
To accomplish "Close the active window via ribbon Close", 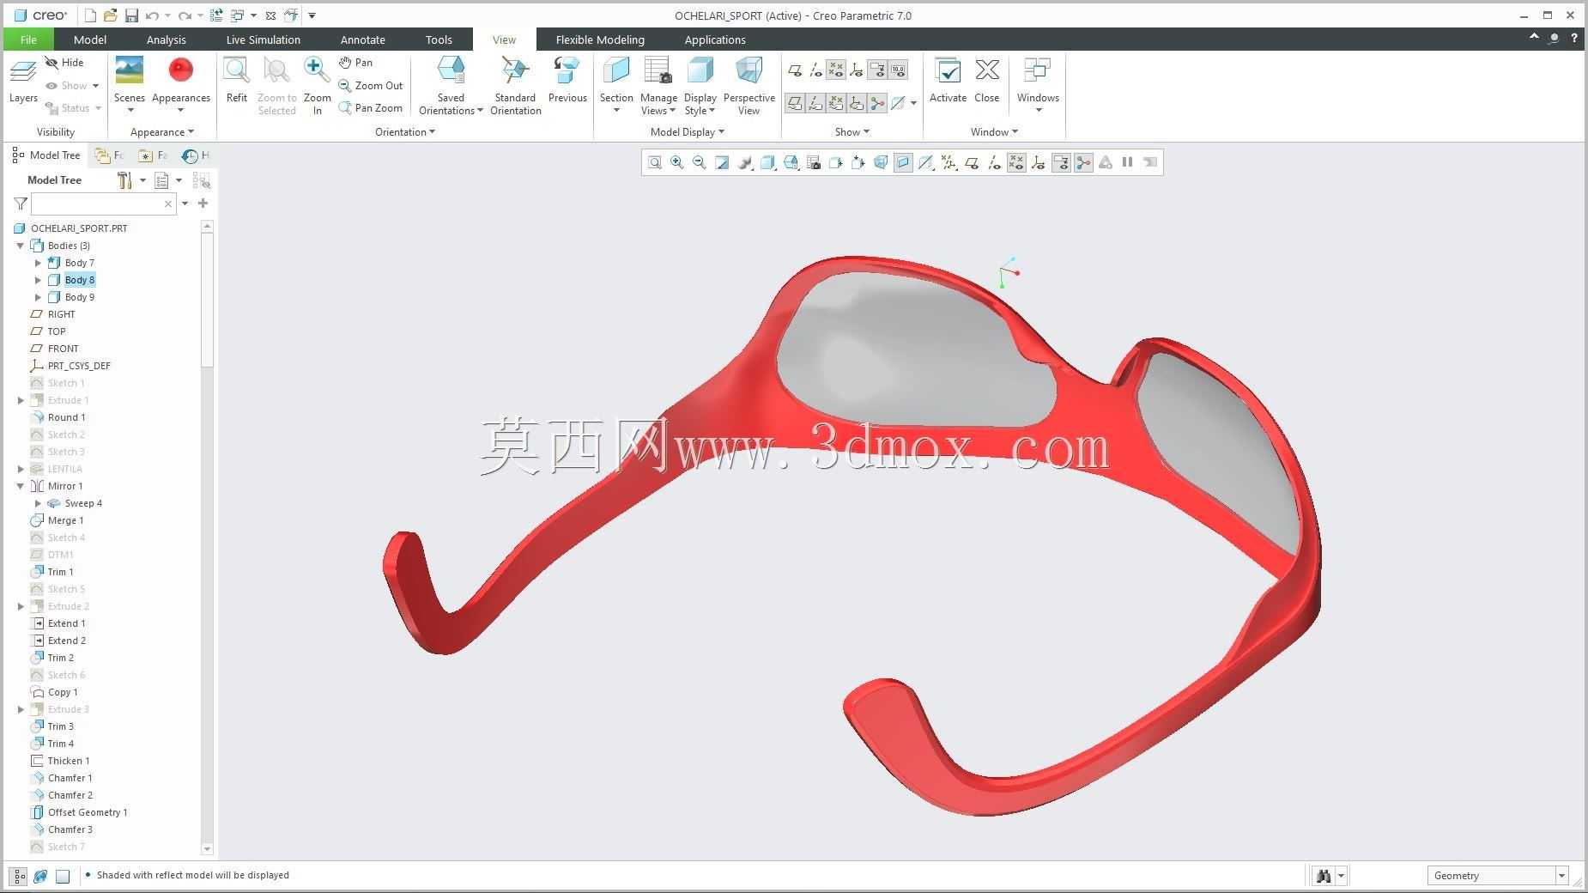I will pos(987,82).
